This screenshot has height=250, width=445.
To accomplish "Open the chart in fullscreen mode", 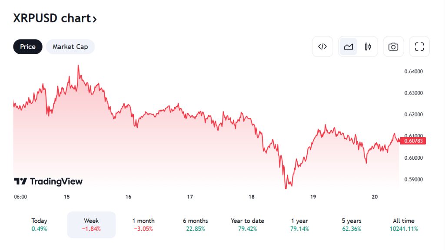I will tap(419, 46).
